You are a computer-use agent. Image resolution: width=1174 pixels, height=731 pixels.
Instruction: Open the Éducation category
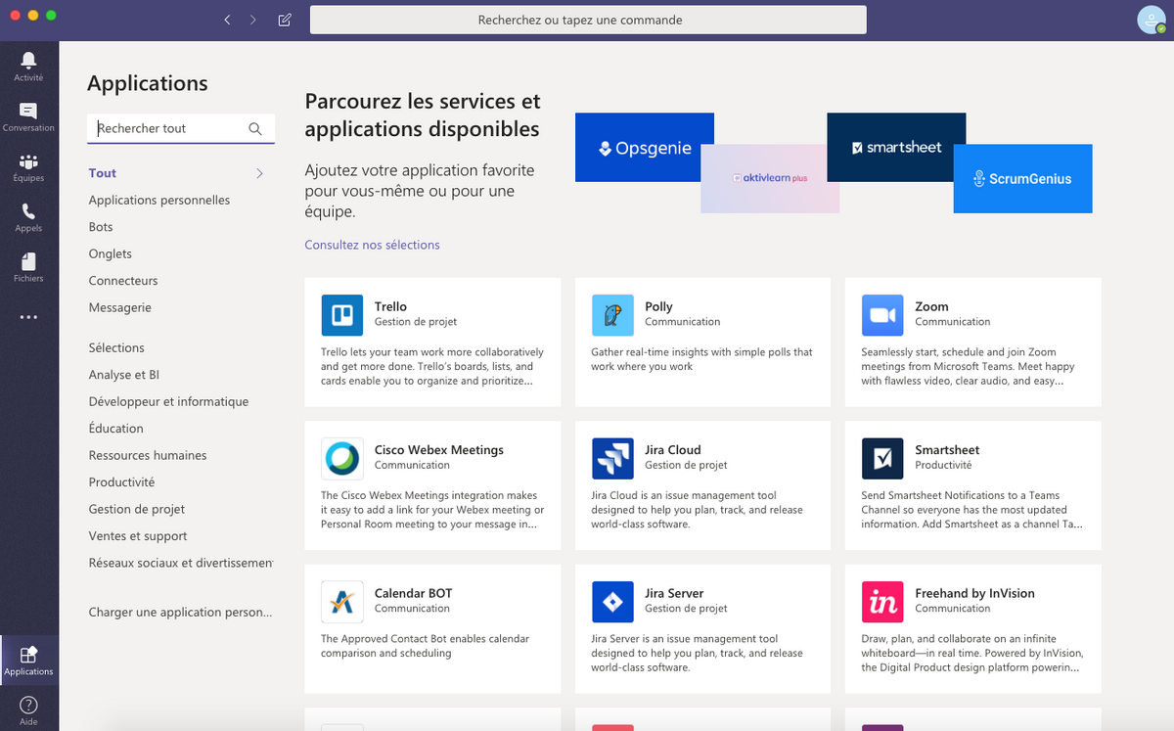tap(115, 429)
